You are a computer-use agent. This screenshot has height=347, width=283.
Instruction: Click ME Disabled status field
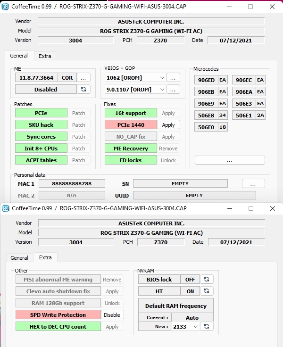point(46,90)
